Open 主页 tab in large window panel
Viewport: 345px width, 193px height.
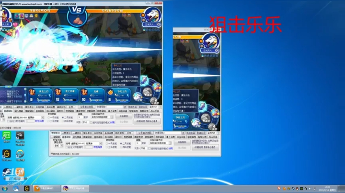tap(71, 107)
